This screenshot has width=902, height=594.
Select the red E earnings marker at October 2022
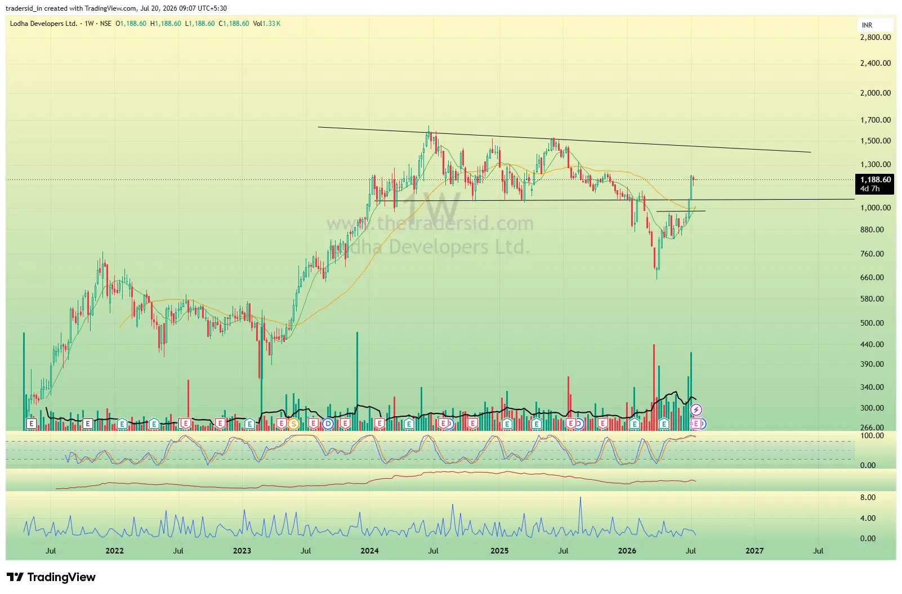tap(220, 424)
